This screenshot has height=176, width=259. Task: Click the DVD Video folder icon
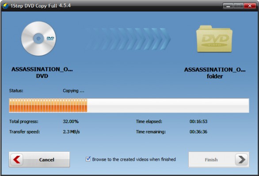pos(214,39)
